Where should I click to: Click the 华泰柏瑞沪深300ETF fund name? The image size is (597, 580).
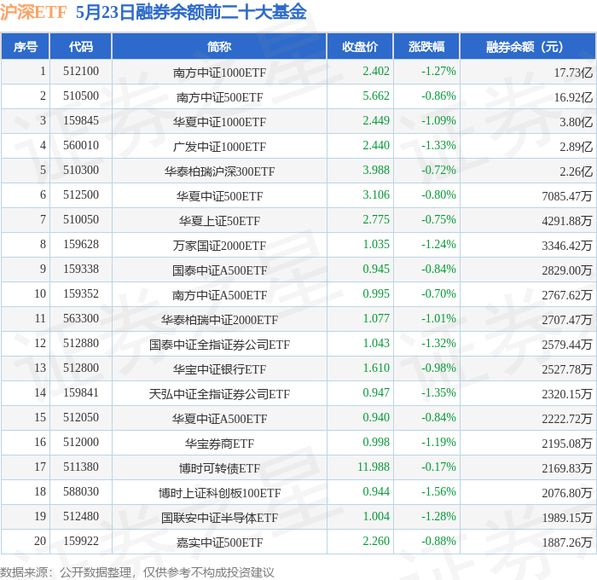(x=219, y=171)
